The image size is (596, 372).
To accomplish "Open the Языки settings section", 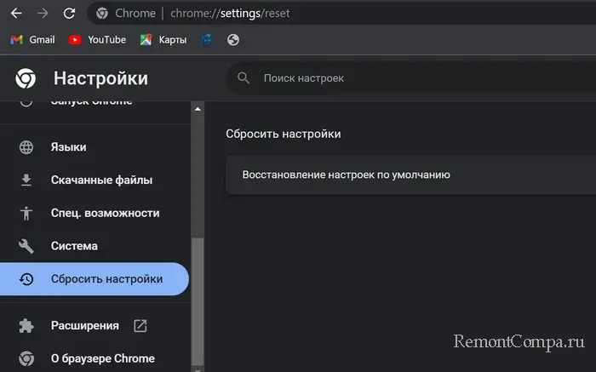I will [68, 147].
